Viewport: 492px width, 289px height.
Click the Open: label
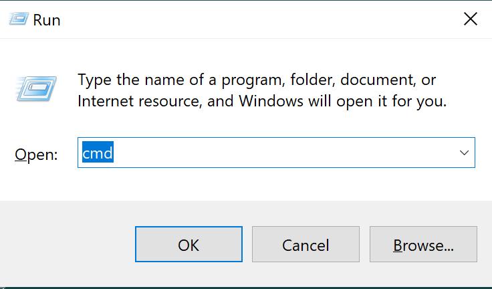point(36,155)
